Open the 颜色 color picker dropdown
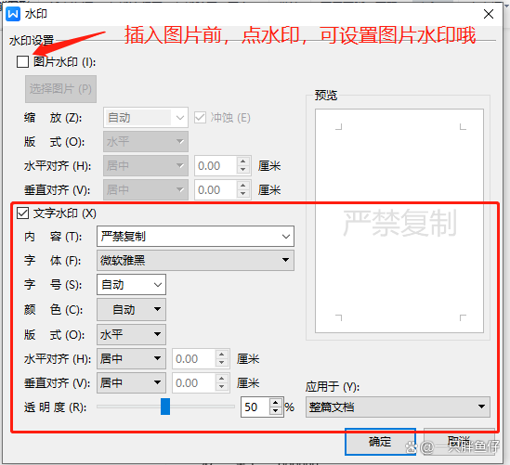 point(131,309)
